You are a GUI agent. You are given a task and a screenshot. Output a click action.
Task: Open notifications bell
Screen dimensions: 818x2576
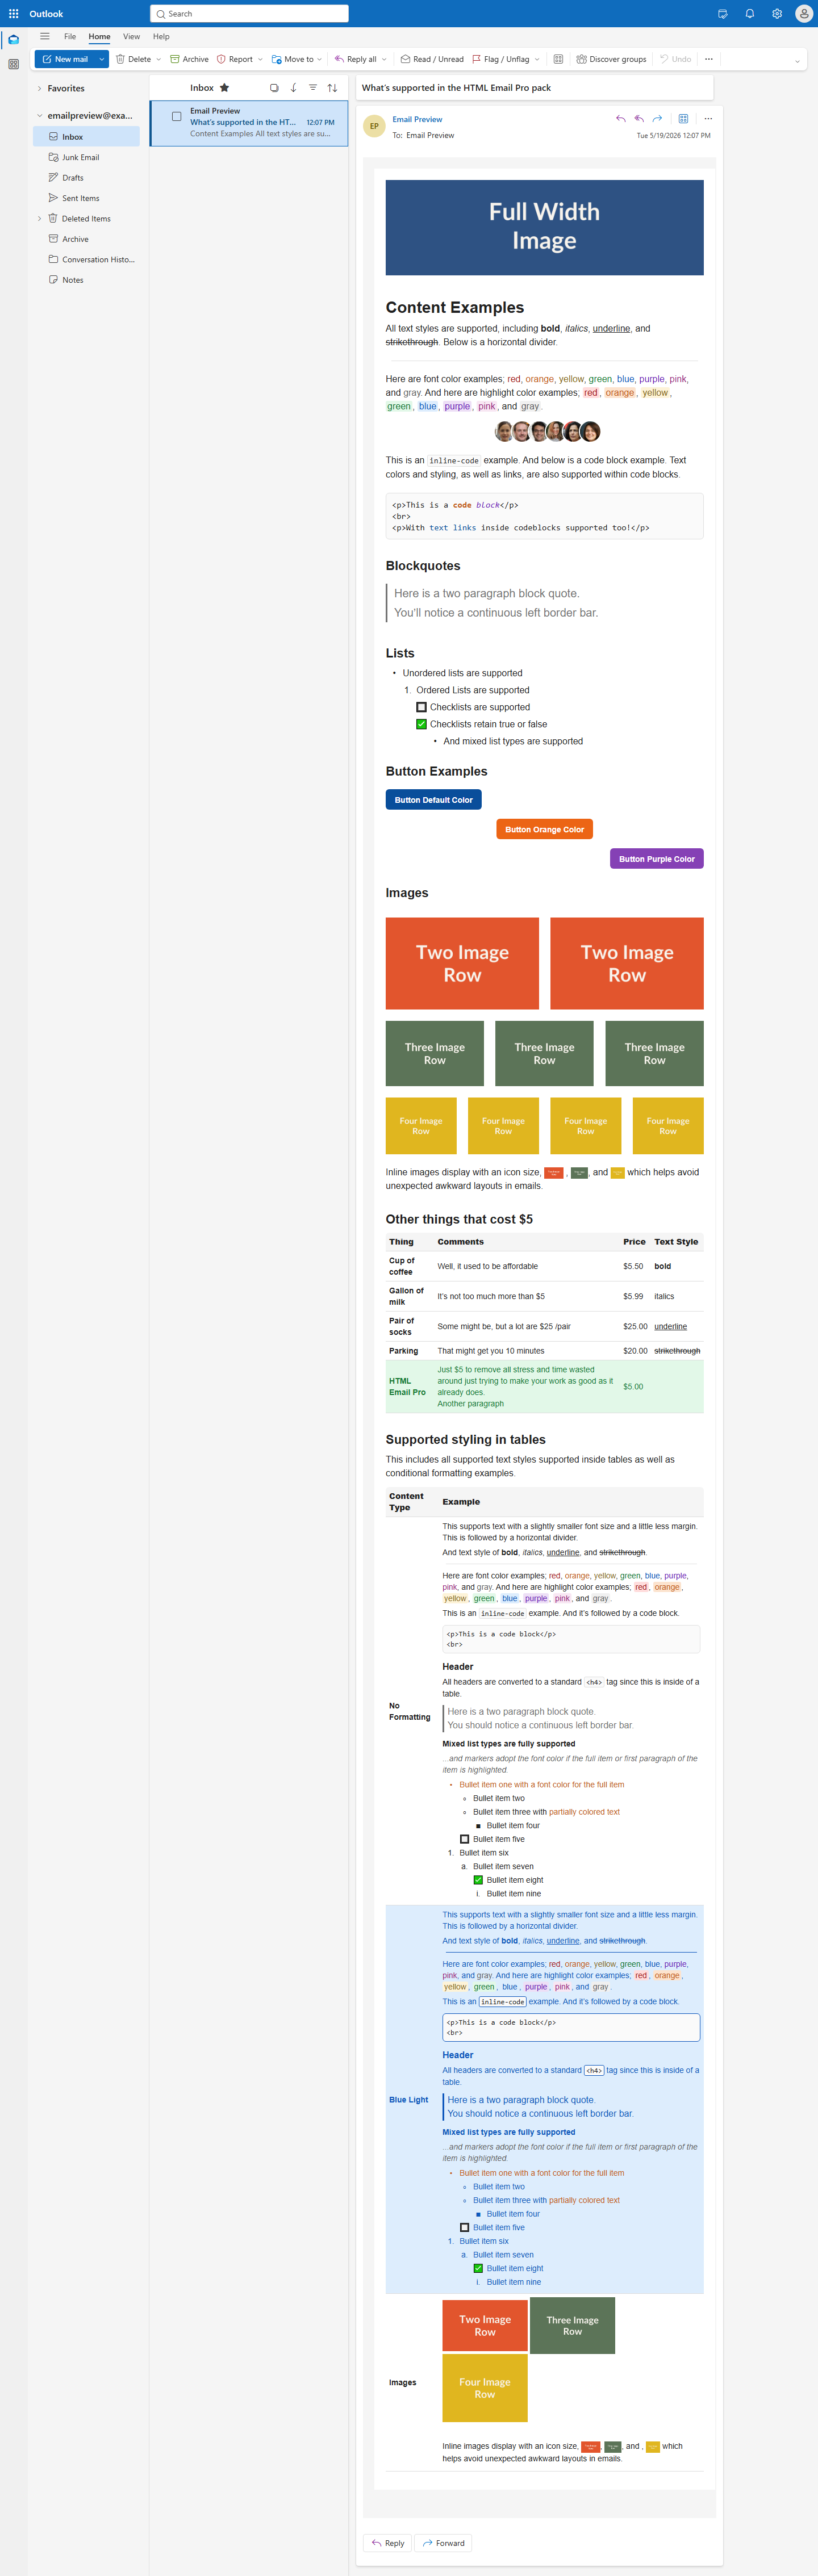pyautogui.click(x=749, y=14)
